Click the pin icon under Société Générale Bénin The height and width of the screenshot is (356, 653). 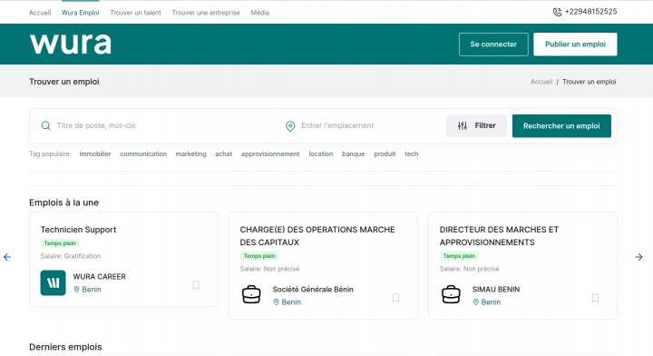(x=276, y=302)
